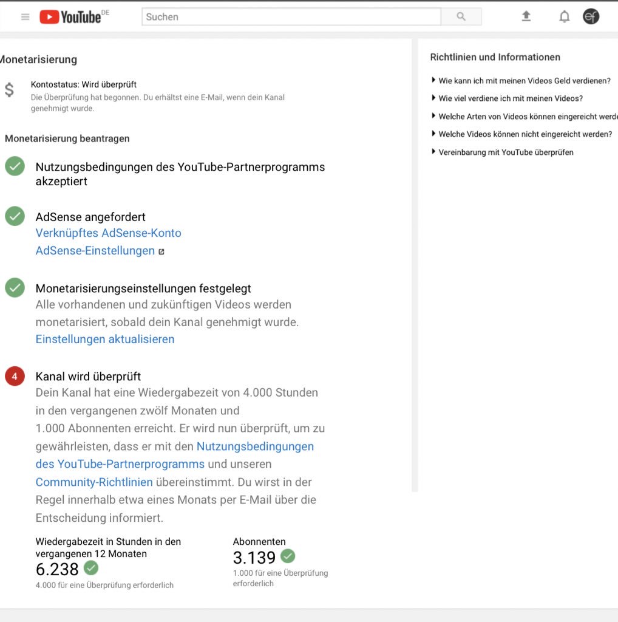Image resolution: width=618 pixels, height=622 pixels.
Task: Expand 'Welche Videos können nicht eingereicht werden?'
Action: 521,134
